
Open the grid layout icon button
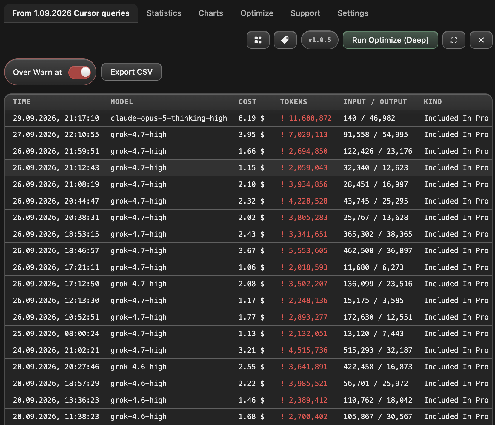tap(258, 40)
